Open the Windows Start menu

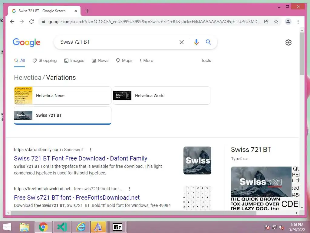7,227
